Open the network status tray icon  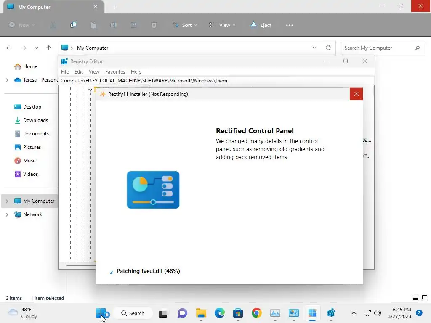coord(367,313)
